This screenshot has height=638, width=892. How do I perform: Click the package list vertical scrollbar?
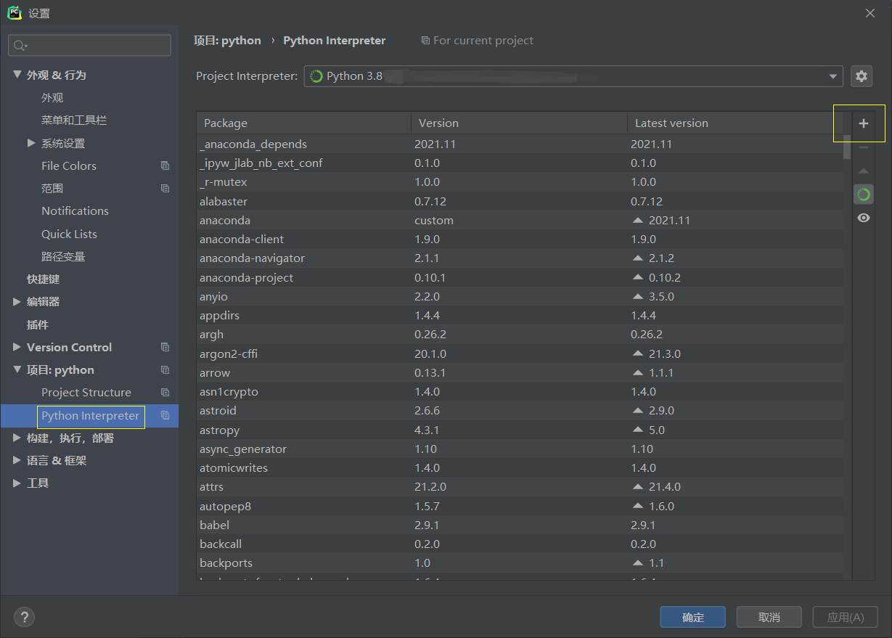click(x=847, y=147)
